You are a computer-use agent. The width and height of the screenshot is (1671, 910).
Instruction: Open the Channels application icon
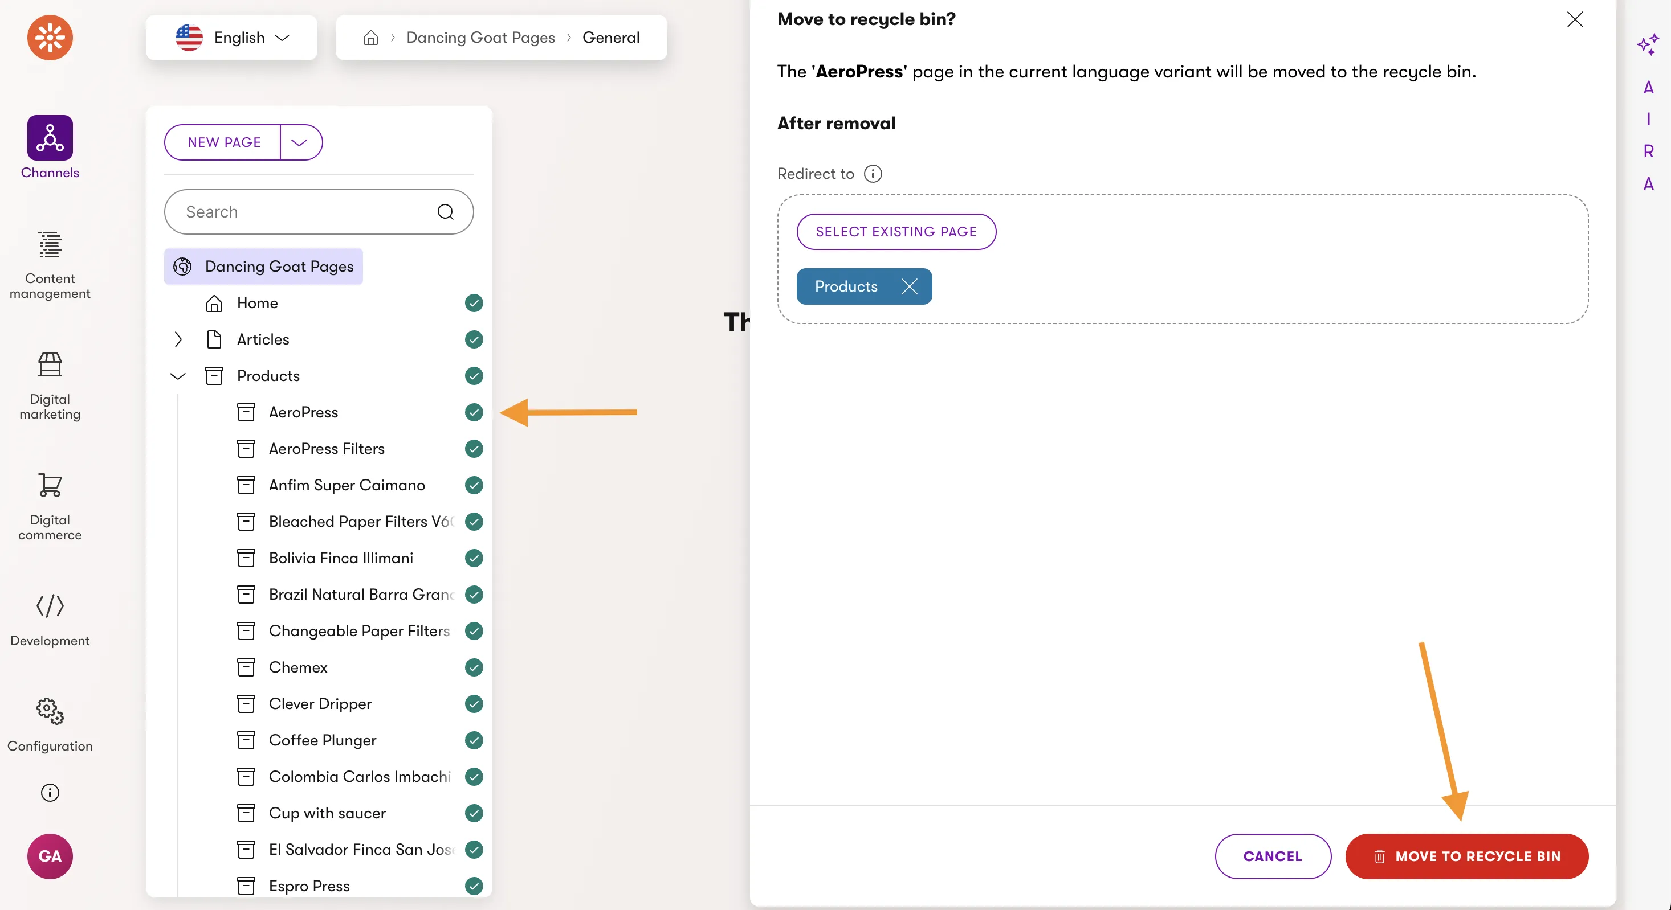pyautogui.click(x=50, y=138)
